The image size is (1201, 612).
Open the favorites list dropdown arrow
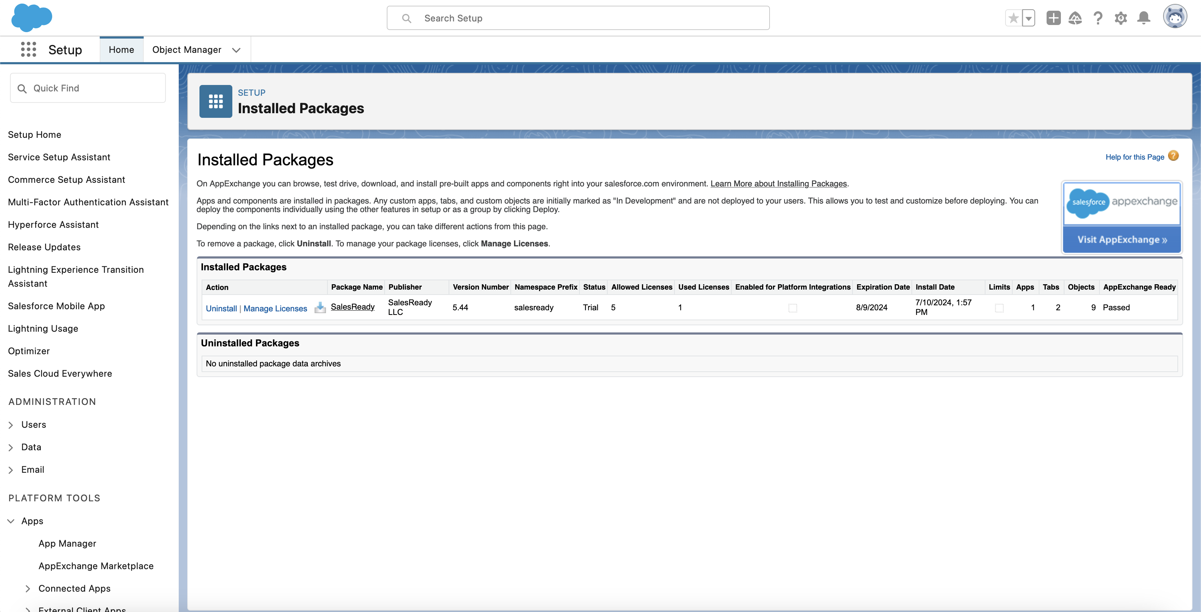1028,19
